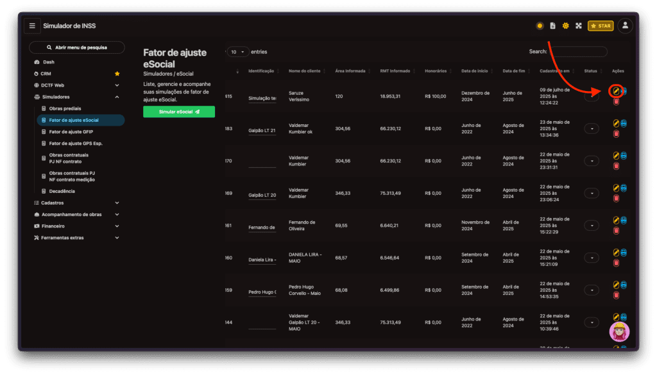Edit the DANIELA LIRA - MAIO simulation
Screen dimensions: 657x375
click(616, 253)
